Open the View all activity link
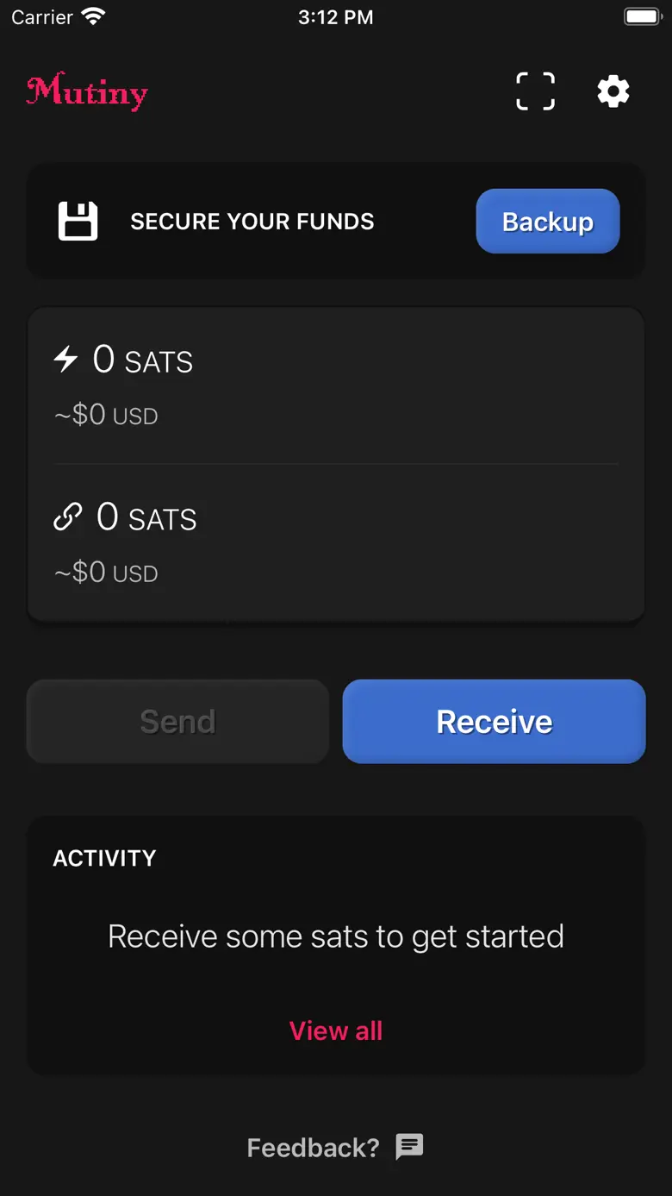672x1196 pixels. point(336,1030)
